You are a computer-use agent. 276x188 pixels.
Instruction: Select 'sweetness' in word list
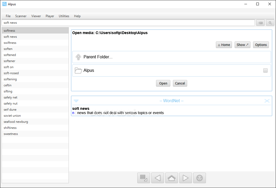[x=35, y=134]
